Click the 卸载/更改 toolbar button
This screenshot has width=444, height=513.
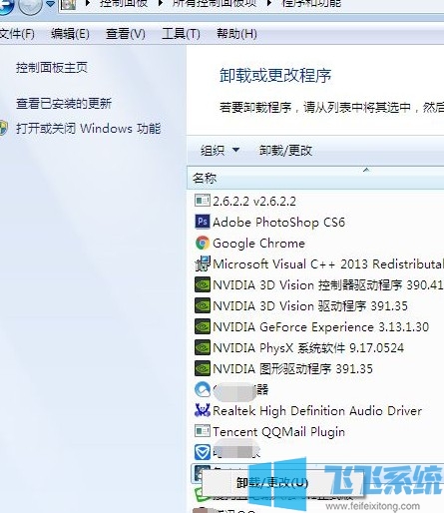pos(285,151)
